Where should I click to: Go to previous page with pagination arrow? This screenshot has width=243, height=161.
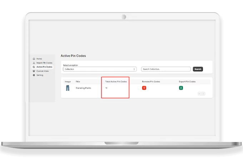coord(200,94)
